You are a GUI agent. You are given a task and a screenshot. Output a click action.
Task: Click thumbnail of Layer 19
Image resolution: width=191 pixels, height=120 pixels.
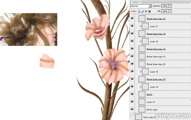[142, 102]
